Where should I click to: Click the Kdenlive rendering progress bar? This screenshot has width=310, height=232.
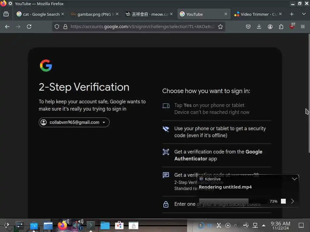coord(233,201)
